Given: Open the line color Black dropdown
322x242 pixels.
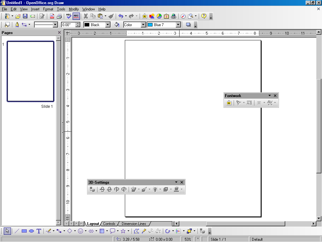Looking at the screenshot, I should tap(108, 25).
